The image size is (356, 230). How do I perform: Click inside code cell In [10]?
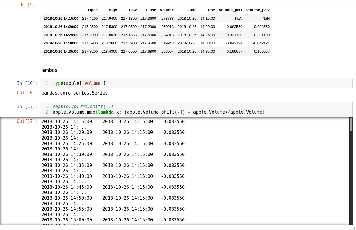202,83
